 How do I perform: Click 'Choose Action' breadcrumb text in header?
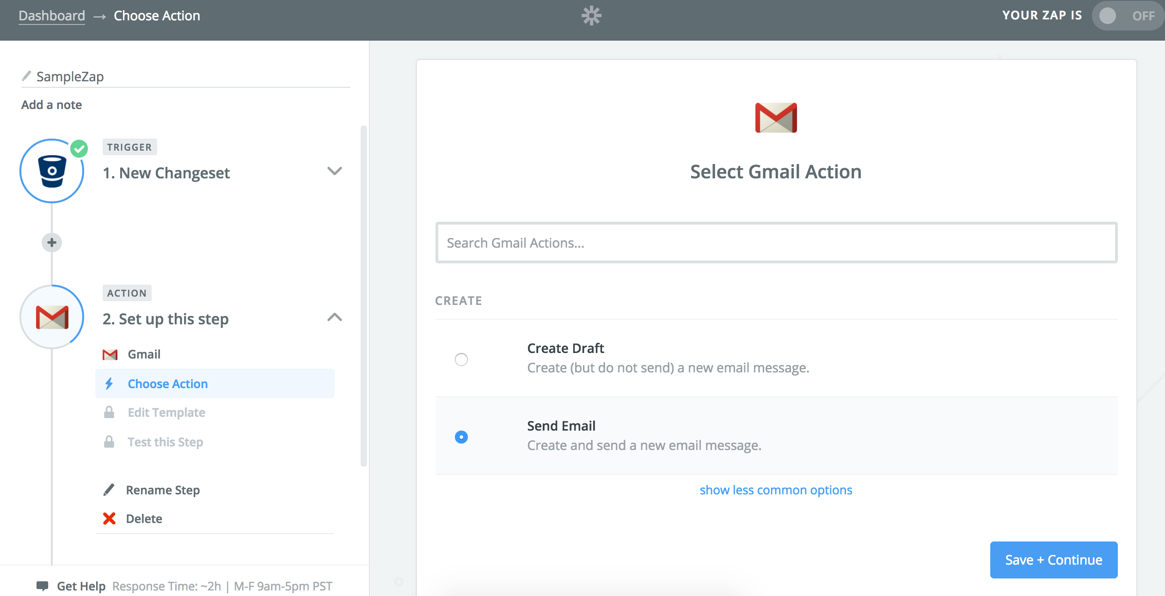pos(157,16)
